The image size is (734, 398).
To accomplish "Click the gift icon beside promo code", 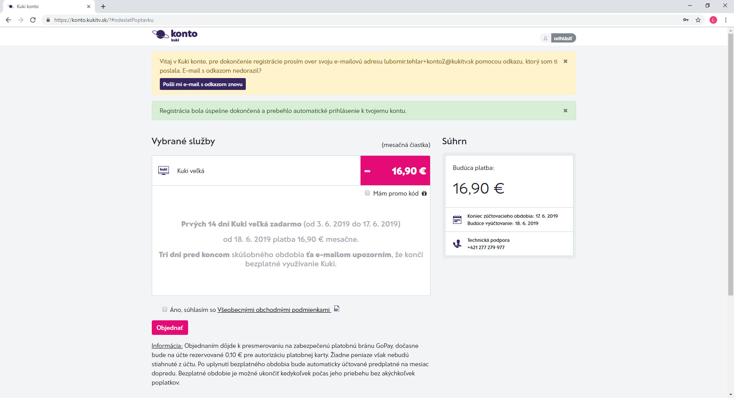I will 424,193.
